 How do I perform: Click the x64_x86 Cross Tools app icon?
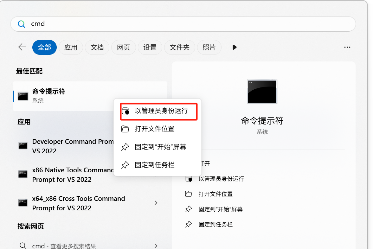pyautogui.click(x=23, y=203)
